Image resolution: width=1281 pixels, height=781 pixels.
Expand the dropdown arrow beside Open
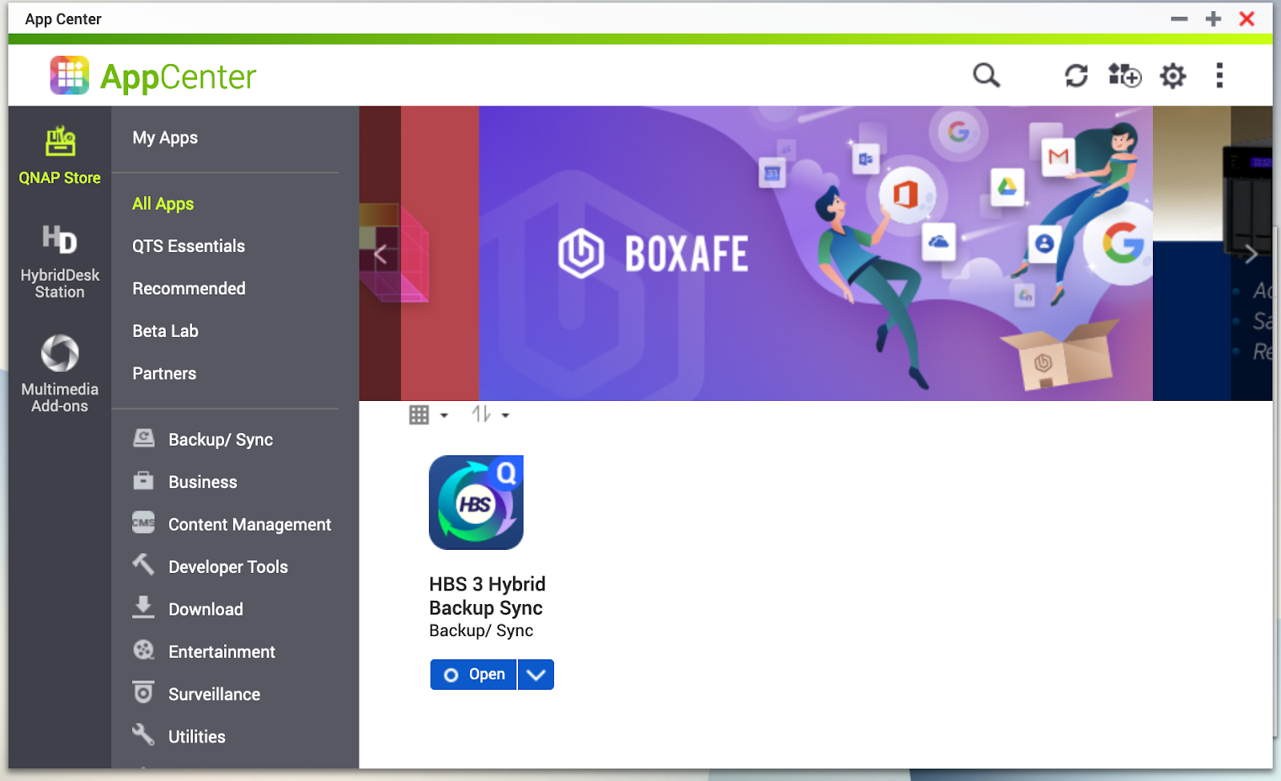click(x=536, y=675)
